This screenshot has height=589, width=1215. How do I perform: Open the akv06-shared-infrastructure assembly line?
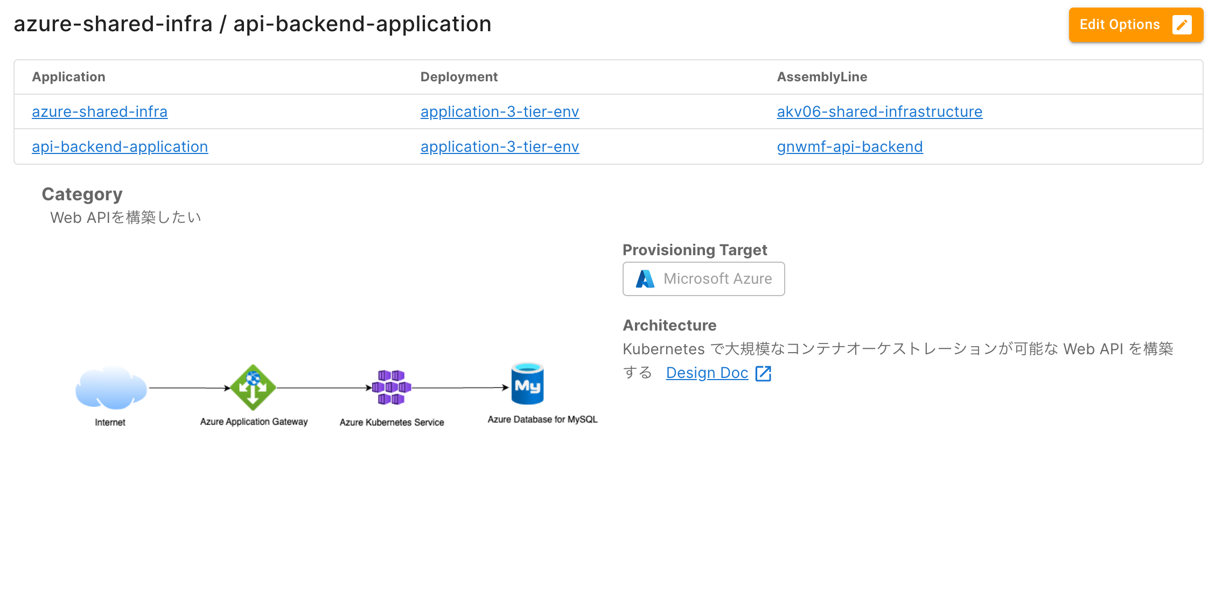pyautogui.click(x=879, y=111)
